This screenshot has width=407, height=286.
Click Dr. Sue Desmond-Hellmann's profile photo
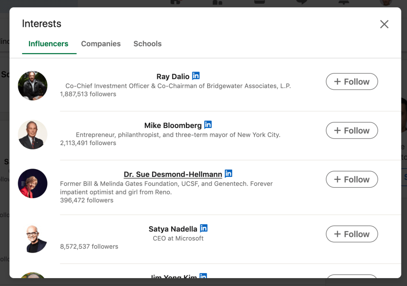(33, 183)
